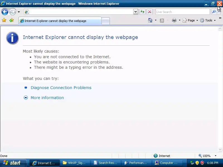
Task: Click the 'Most likely causes:' text
Action: (41, 51)
